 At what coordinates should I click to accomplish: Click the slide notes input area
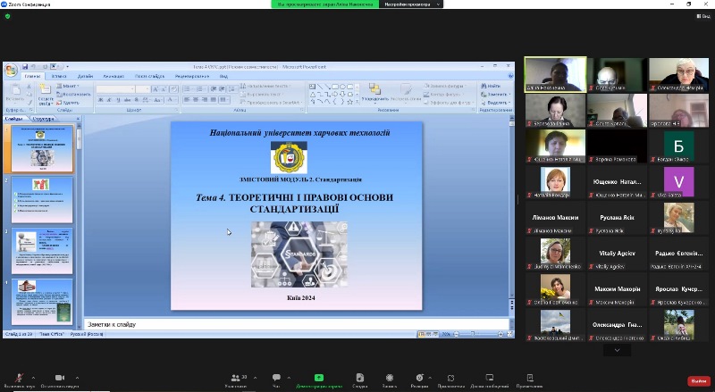295,323
